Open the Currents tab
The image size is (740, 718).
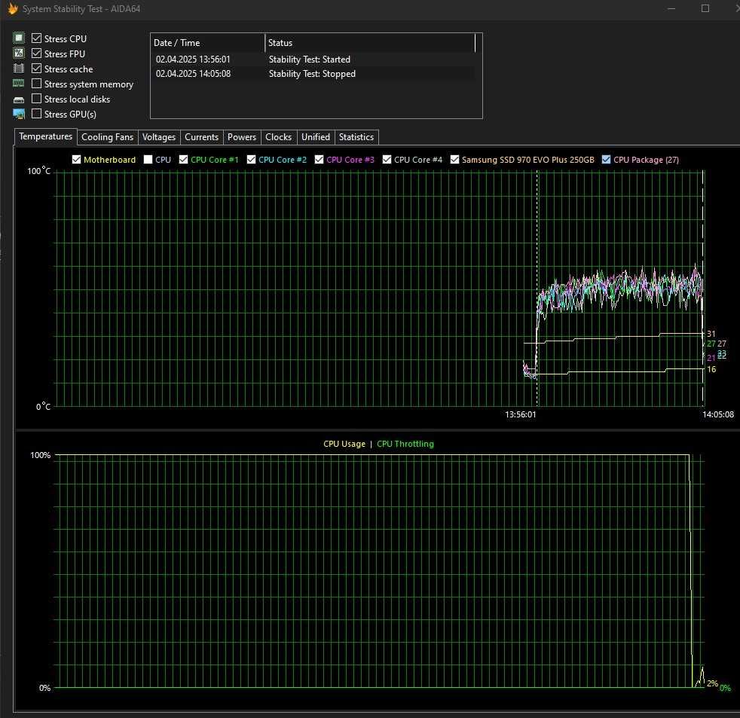(201, 137)
